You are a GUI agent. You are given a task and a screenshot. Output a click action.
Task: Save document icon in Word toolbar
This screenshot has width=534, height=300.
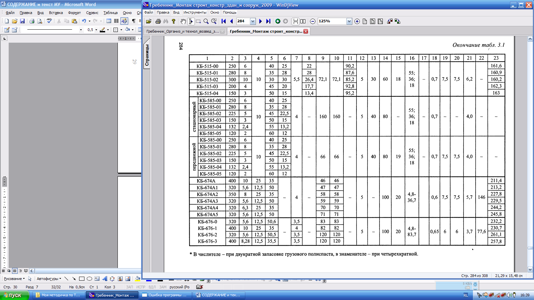[22, 21]
